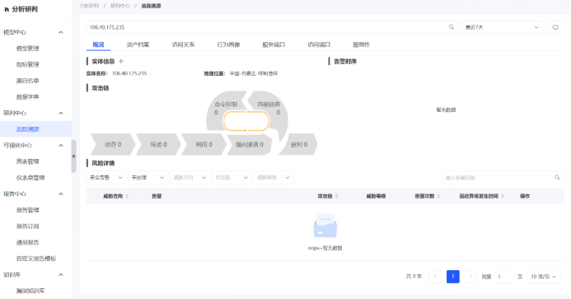
Task: Go to next page arrow
Action: point(470,277)
